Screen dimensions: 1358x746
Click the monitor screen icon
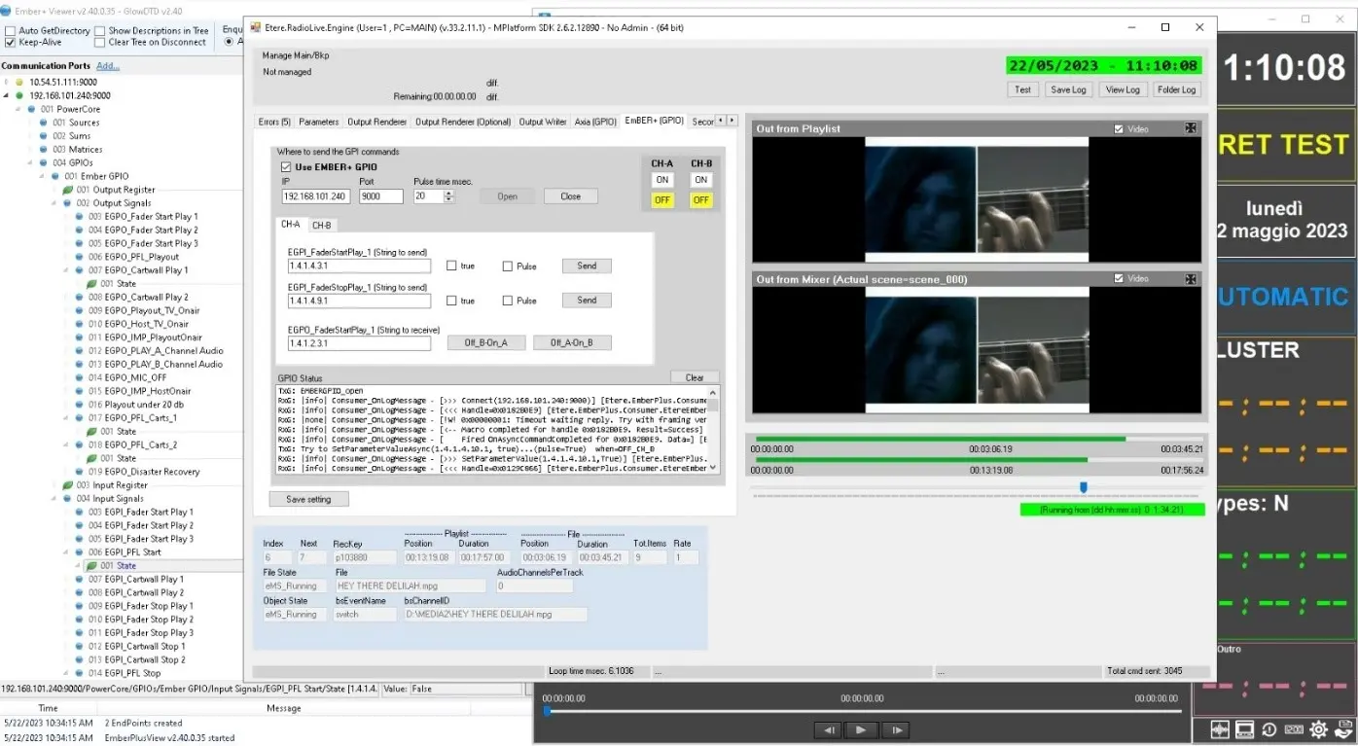coord(1244,729)
